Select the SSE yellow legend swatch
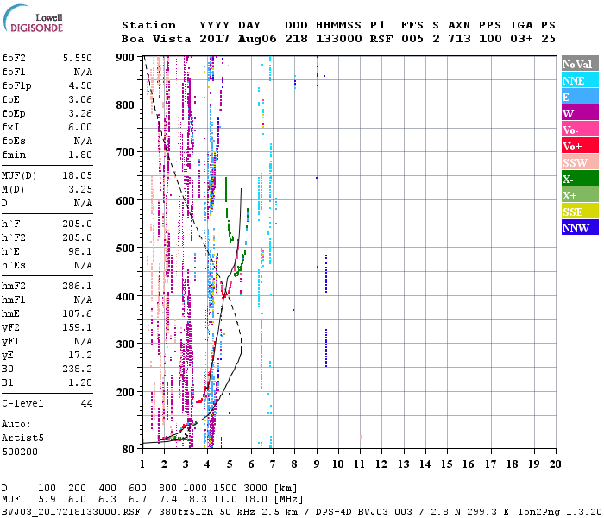Viewport: 604px width, 518px height. coord(580,212)
